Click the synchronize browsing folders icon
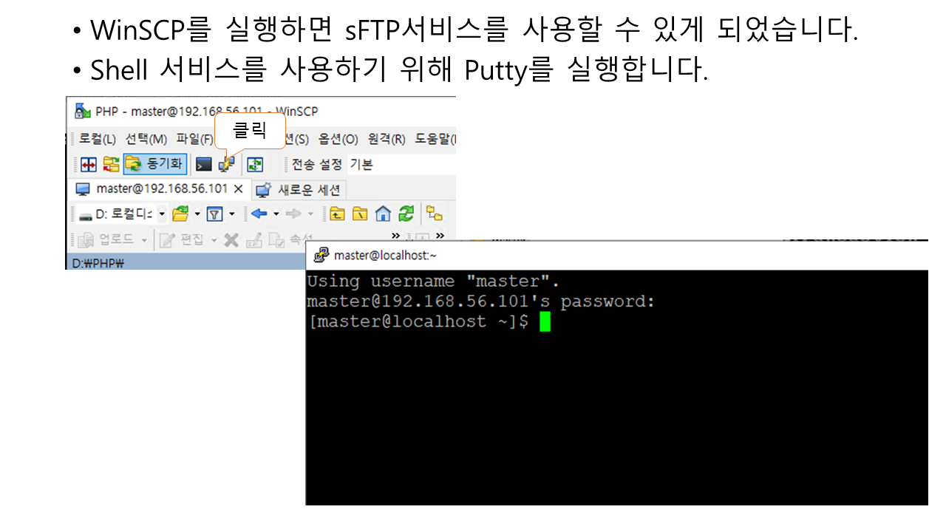Viewport: 946px width, 532px height. pos(111,164)
